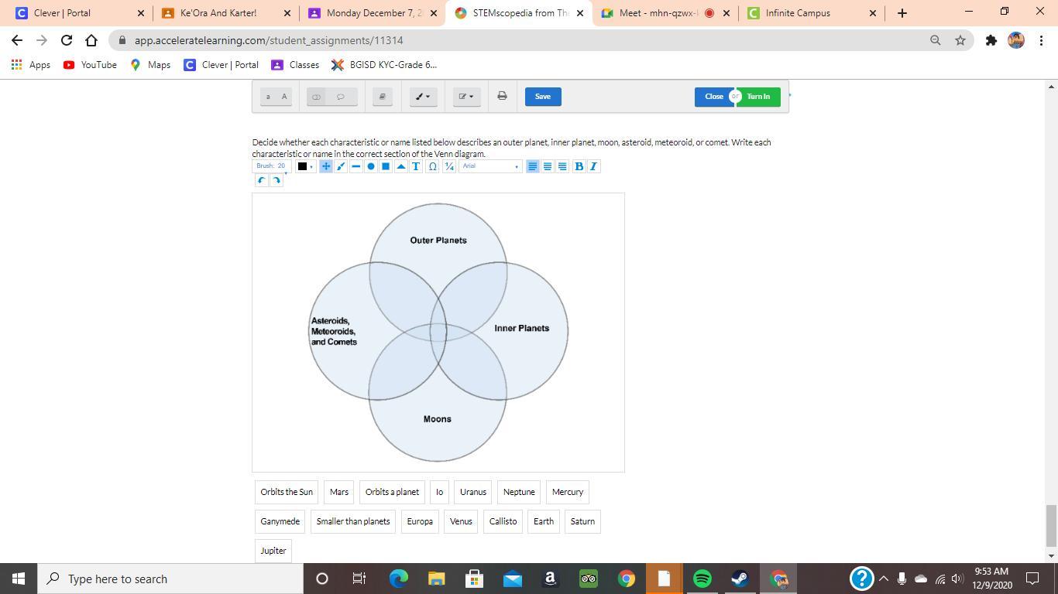Open Spotify from the taskbar
The image size is (1058, 594).
[702, 579]
